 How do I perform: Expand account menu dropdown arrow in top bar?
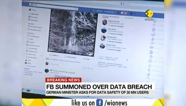(x=135, y=14)
